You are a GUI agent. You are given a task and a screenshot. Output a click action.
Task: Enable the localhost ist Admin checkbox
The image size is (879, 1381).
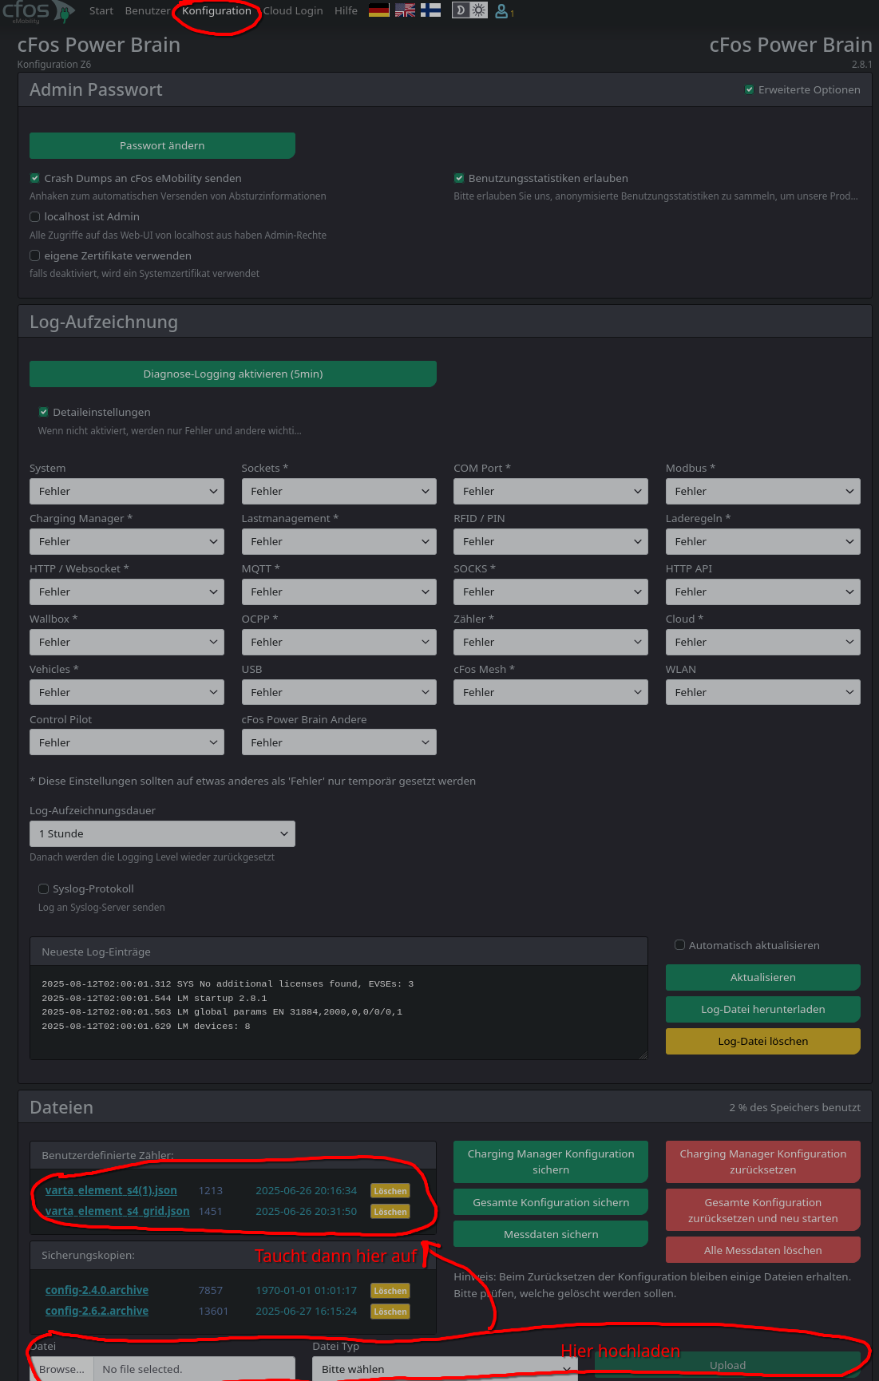(x=35, y=216)
